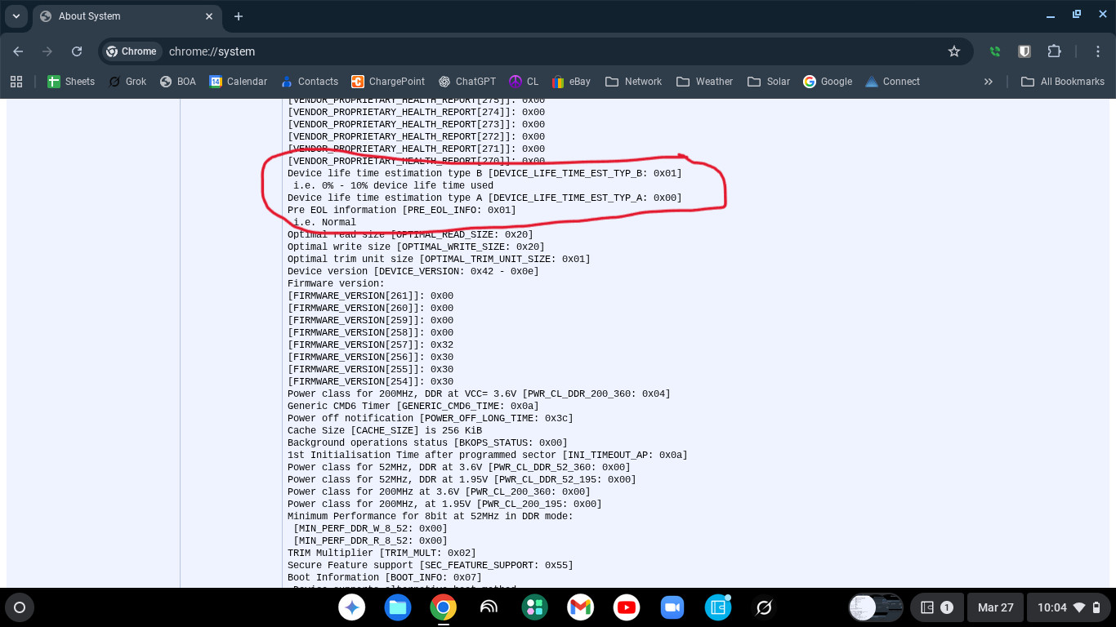The width and height of the screenshot is (1116, 627).
Task: Click the PRE_EOL_INFO: 0x01 line
Action: click(402, 210)
